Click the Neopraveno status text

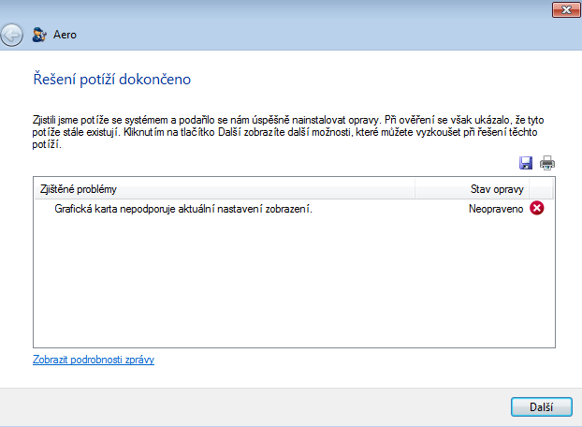496,209
